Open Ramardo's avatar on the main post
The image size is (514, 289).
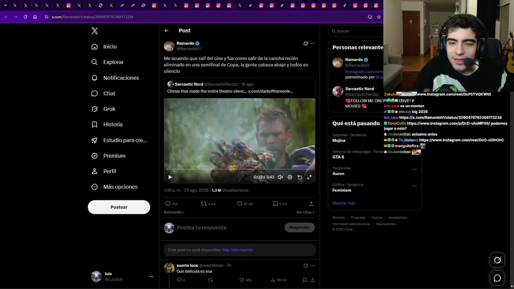169,46
